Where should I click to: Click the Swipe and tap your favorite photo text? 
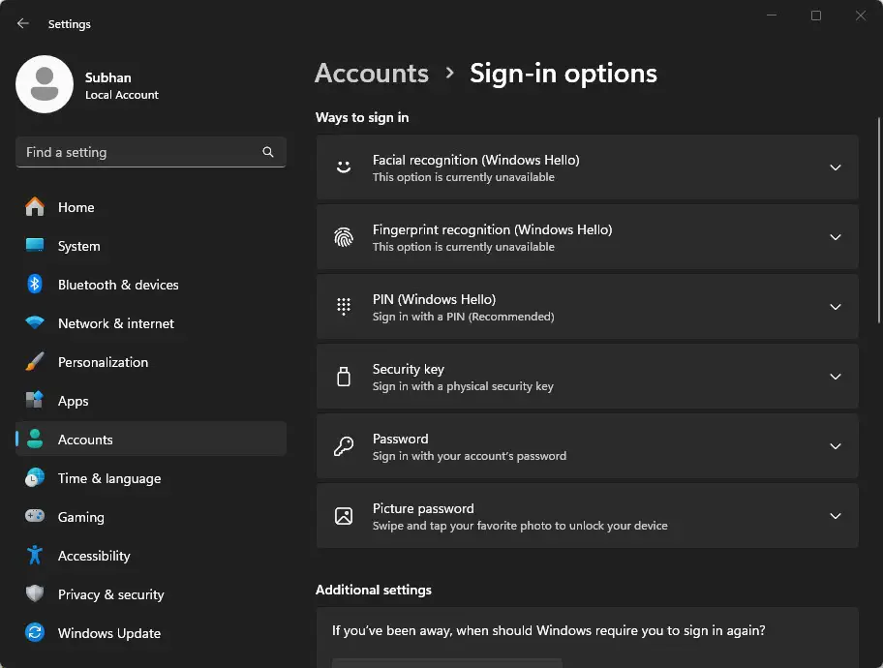pos(520,526)
